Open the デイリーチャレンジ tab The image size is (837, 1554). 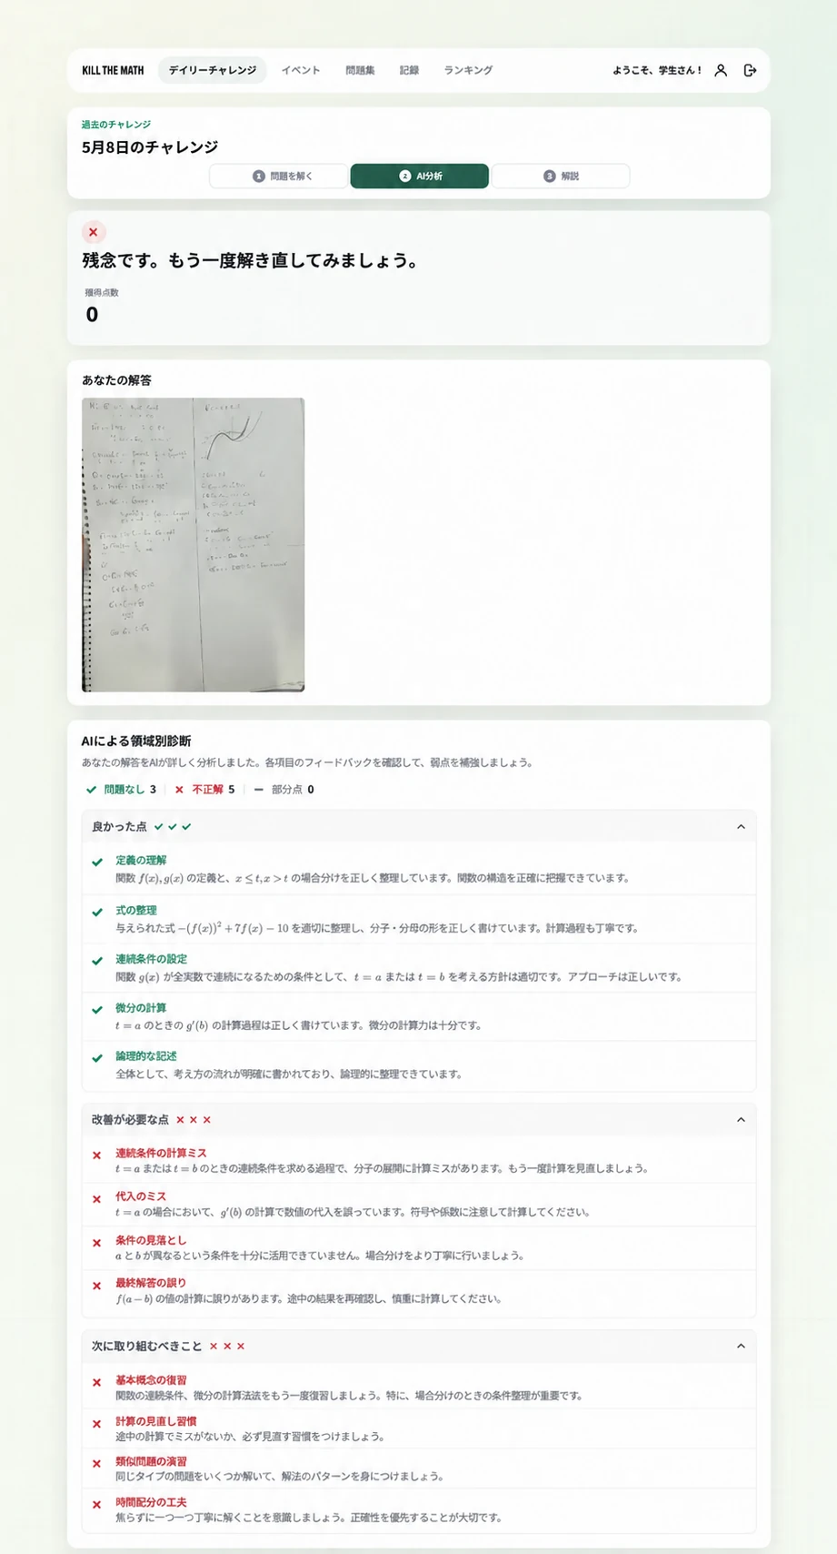tap(213, 70)
